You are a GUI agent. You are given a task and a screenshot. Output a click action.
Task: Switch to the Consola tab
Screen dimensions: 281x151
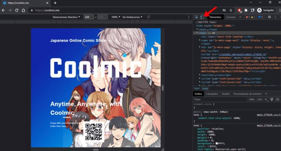pyautogui.click(x=231, y=17)
